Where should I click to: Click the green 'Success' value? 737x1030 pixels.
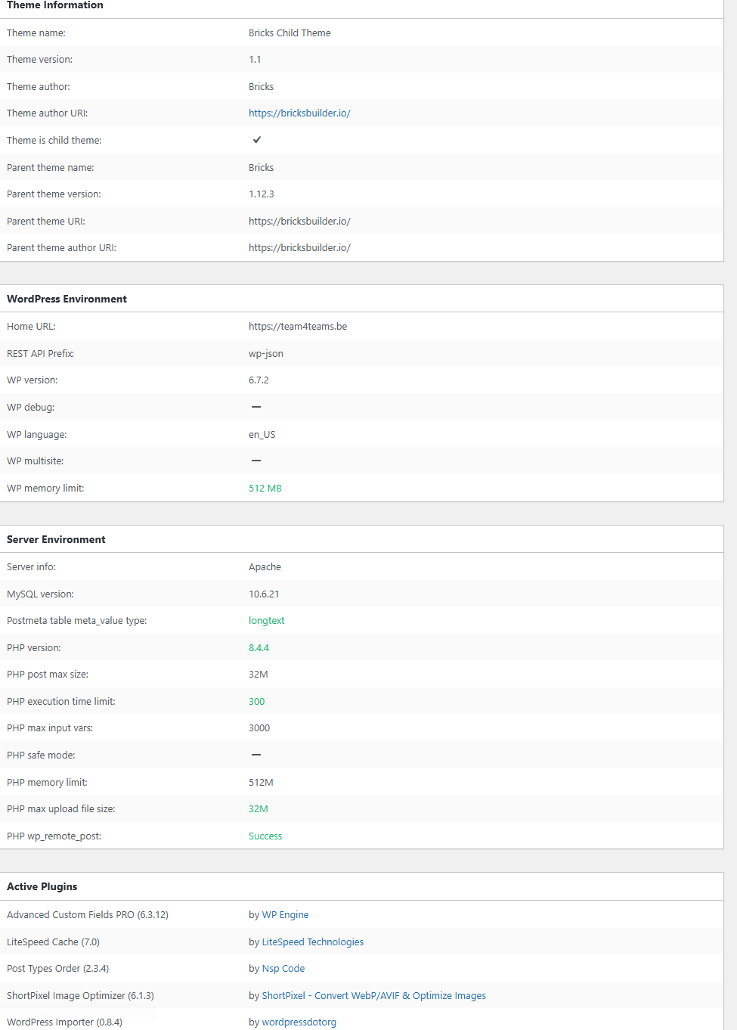(265, 836)
